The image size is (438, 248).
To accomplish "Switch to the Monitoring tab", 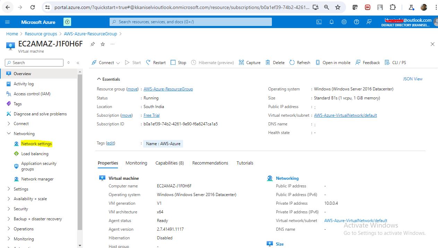I will [x=136, y=163].
